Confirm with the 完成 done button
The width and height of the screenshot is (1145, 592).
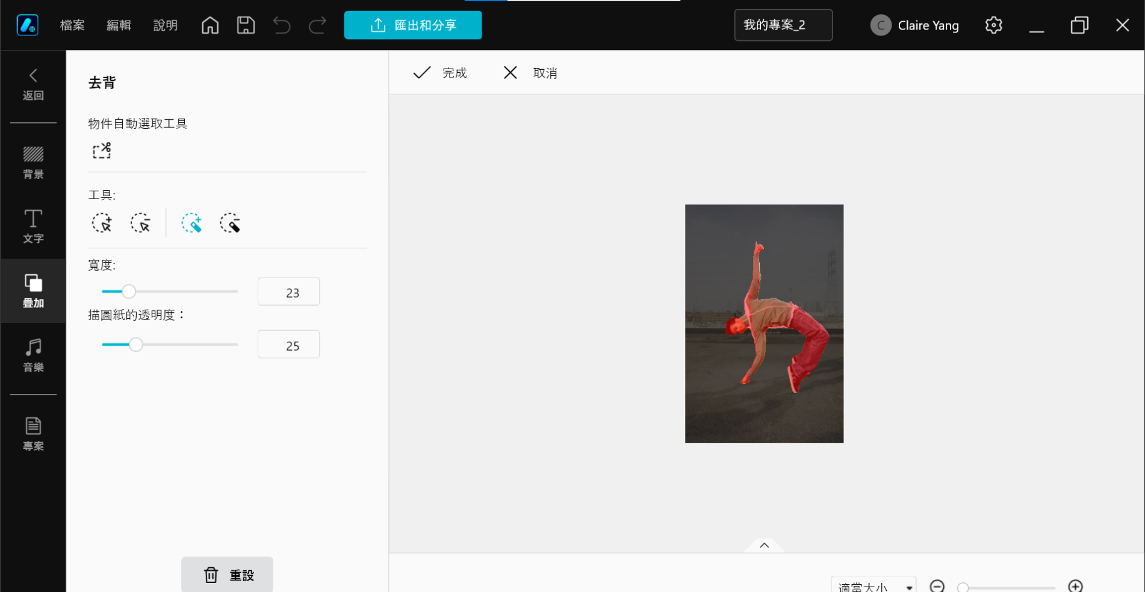440,73
